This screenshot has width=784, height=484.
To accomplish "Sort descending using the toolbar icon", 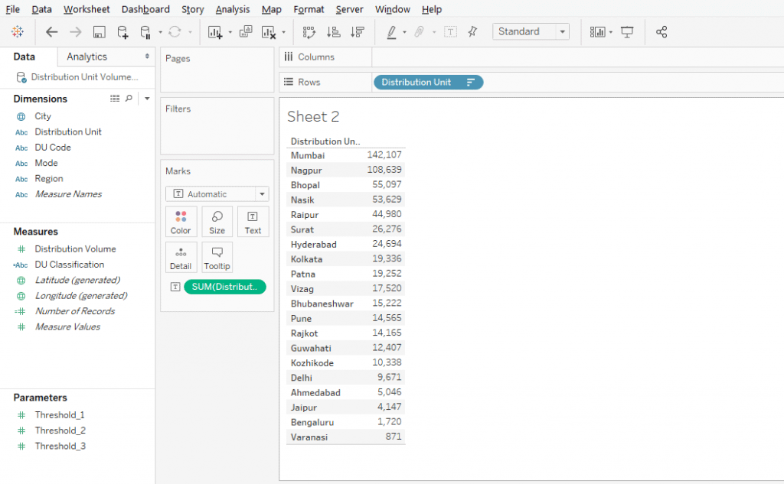I will tap(357, 32).
